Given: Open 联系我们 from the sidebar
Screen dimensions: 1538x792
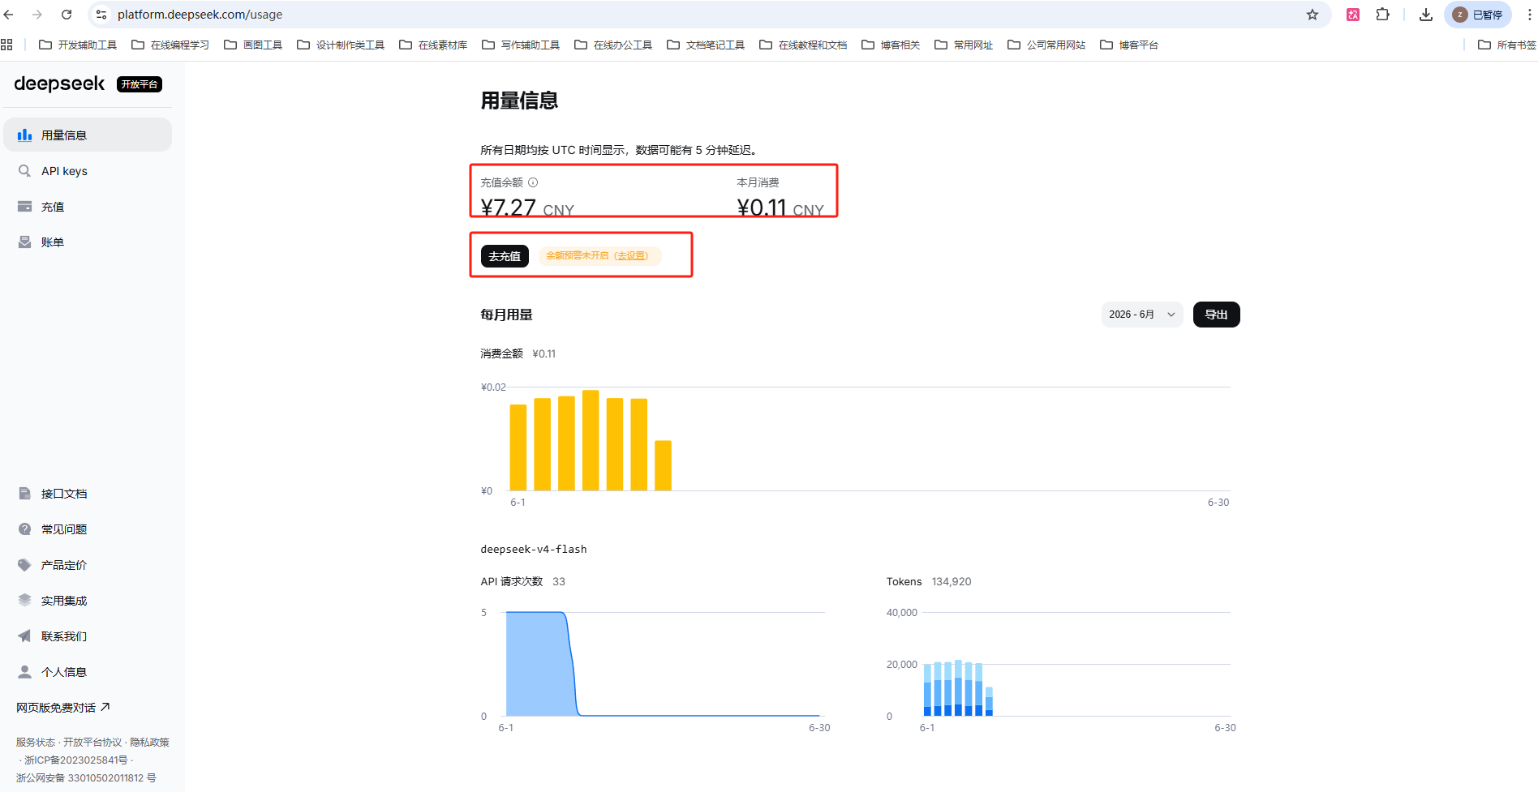Looking at the screenshot, I should coord(88,636).
